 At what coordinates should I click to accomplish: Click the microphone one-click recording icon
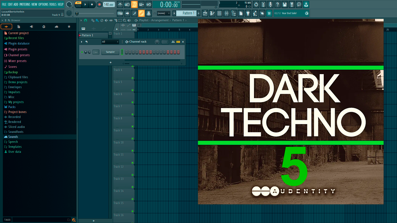[270, 4]
